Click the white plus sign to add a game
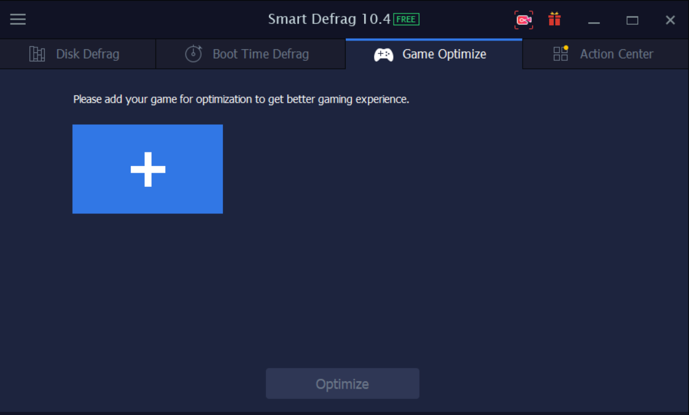The image size is (689, 415). point(148,170)
